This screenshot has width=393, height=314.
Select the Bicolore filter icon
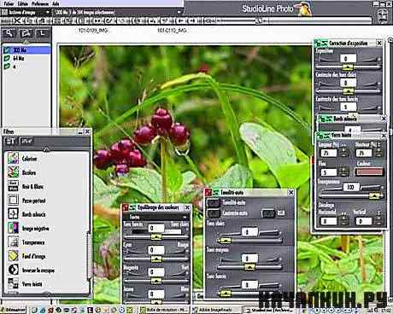[13, 172]
